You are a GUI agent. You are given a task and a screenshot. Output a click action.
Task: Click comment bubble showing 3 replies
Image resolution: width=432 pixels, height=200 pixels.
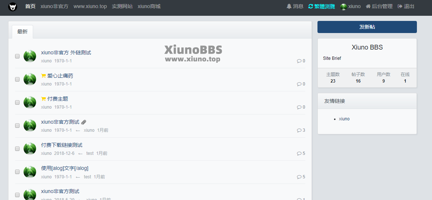click(x=299, y=130)
